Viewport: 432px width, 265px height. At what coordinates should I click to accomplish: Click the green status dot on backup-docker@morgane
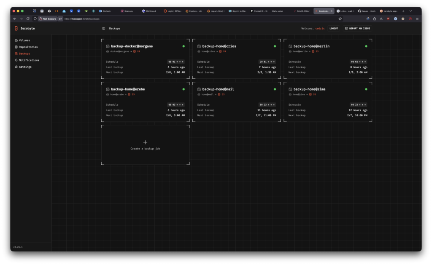[184, 46]
